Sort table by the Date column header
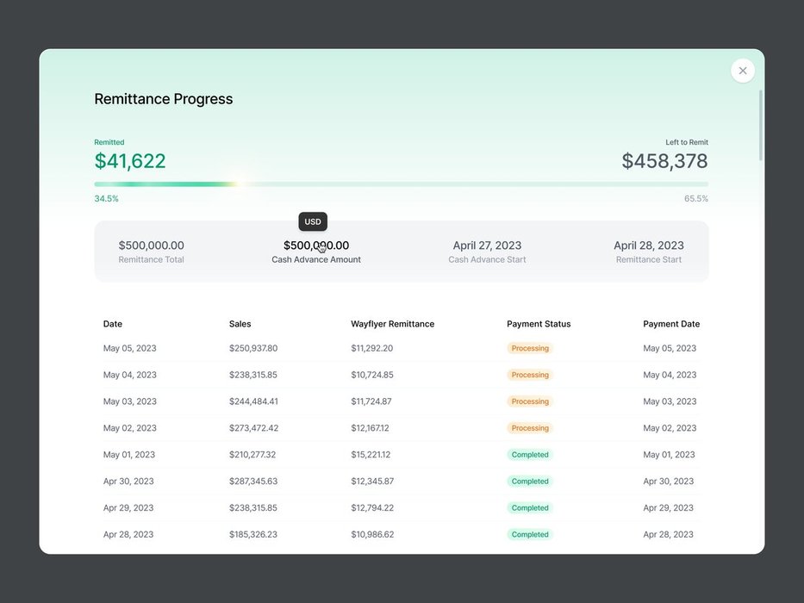 pyautogui.click(x=113, y=324)
